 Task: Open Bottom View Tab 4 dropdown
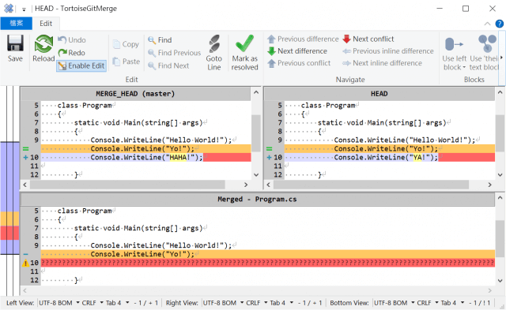click(452, 303)
